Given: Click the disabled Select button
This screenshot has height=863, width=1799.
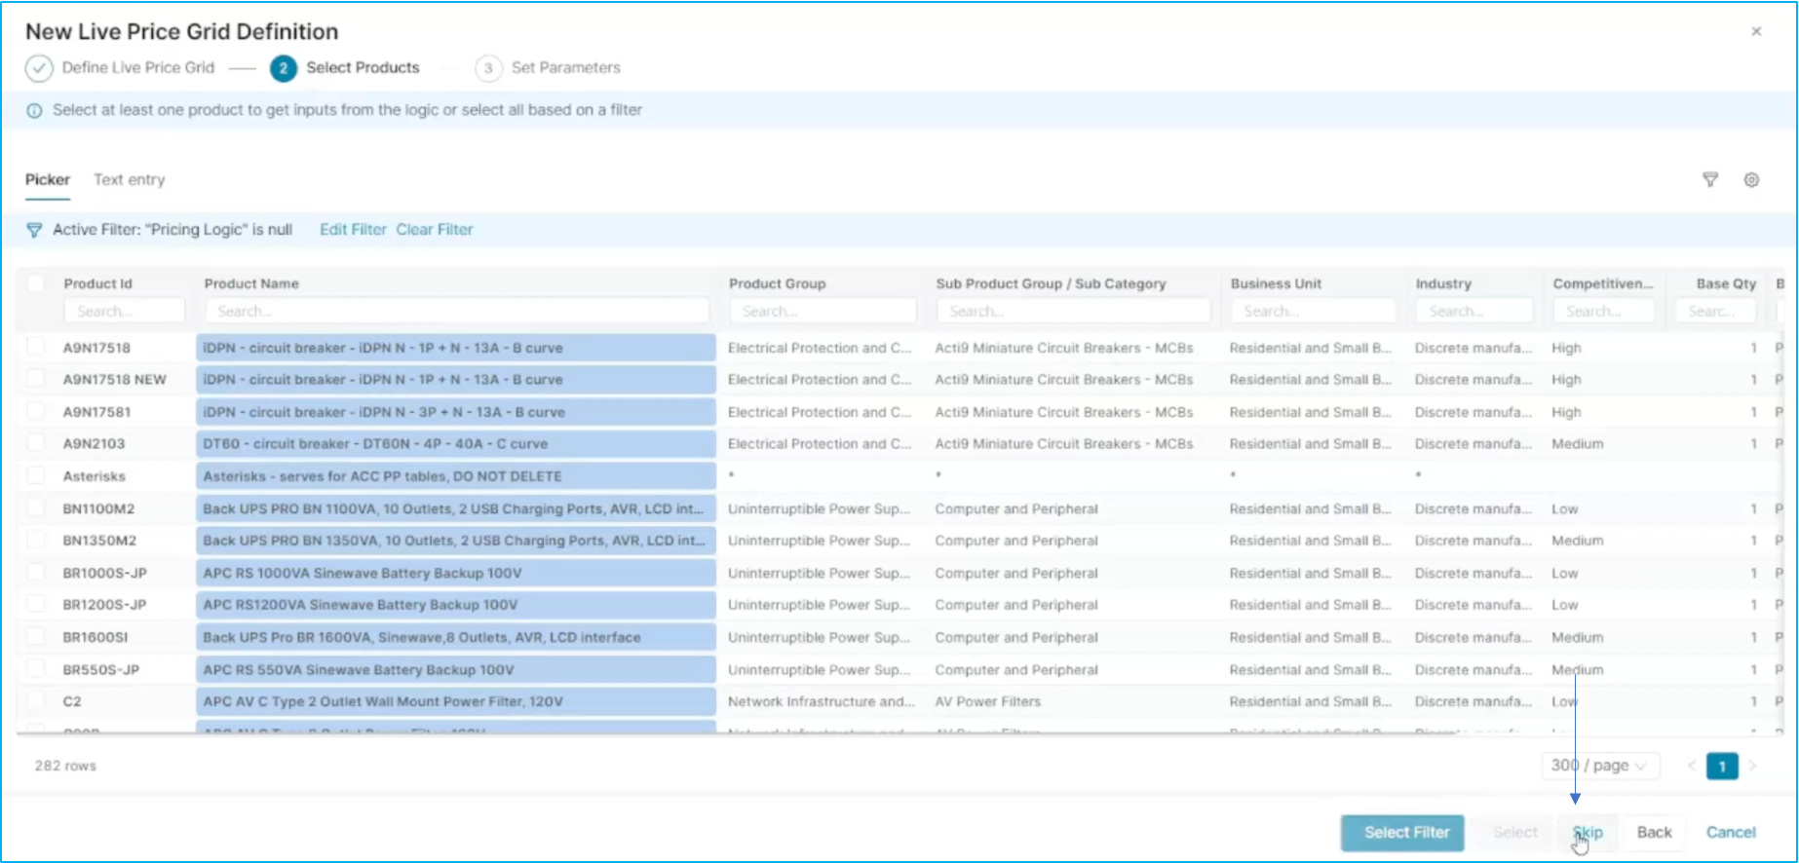Looking at the screenshot, I should tap(1515, 833).
